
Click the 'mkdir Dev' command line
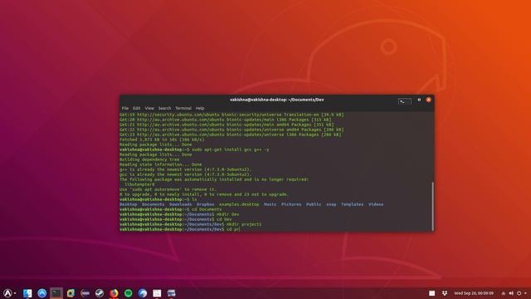[179, 214]
